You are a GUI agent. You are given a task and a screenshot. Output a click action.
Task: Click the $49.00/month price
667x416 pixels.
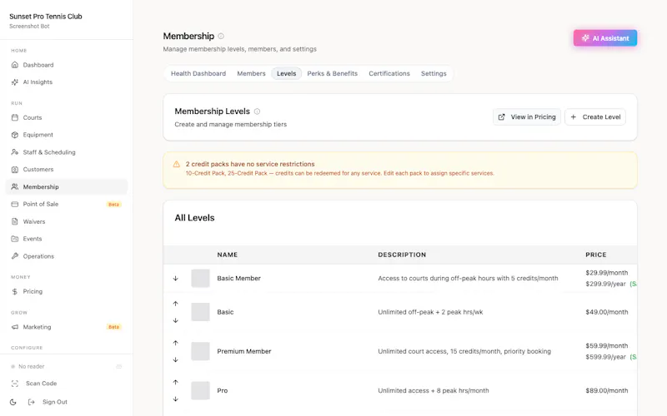click(x=607, y=312)
